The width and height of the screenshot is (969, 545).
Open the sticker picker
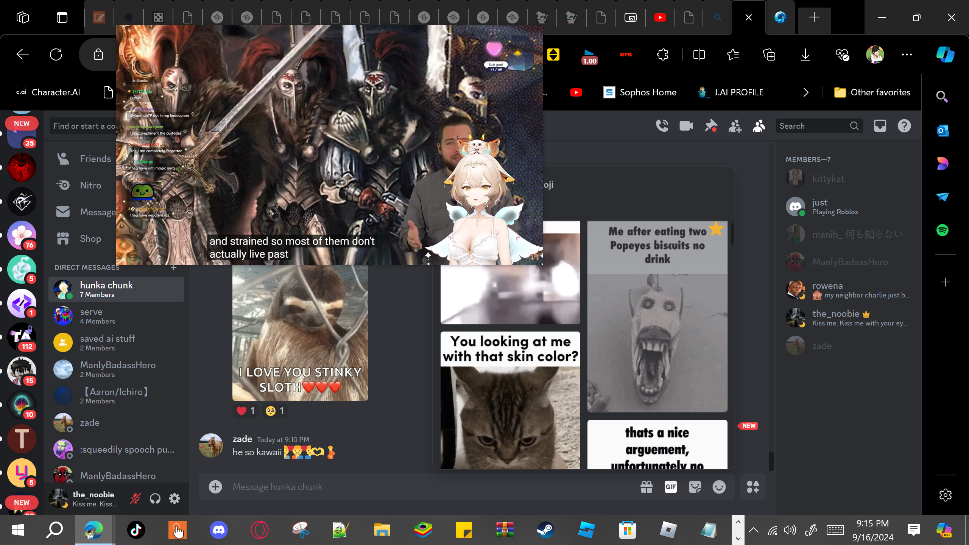[695, 487]
